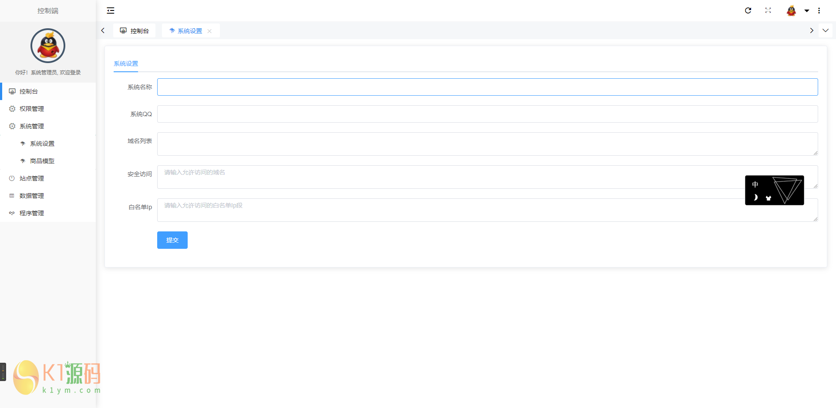Click the 域名列表 field label
Screen dimensions: 836x408
pos(140,141)
